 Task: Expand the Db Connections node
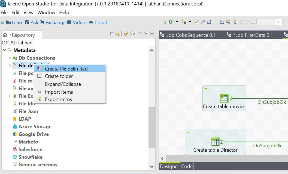(x=10, y=58)
